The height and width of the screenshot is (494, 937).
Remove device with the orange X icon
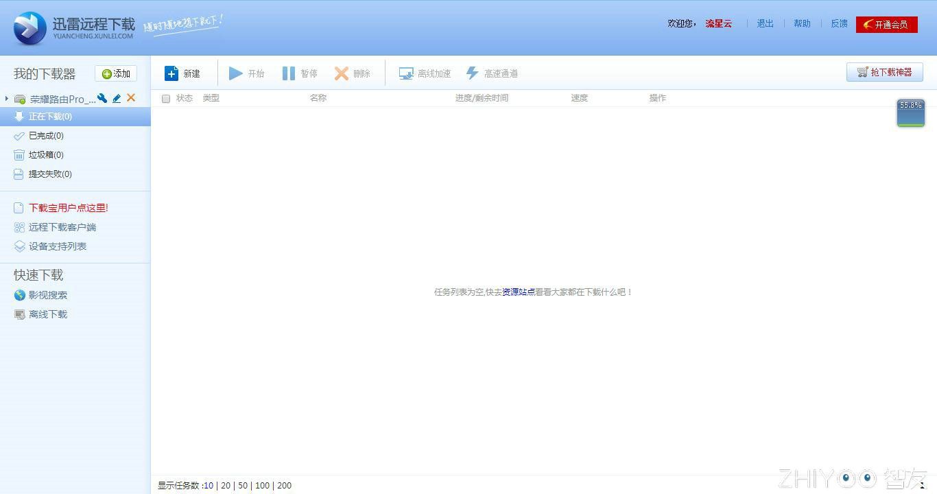131,98
